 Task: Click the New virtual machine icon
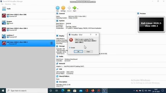pos(58,8)
